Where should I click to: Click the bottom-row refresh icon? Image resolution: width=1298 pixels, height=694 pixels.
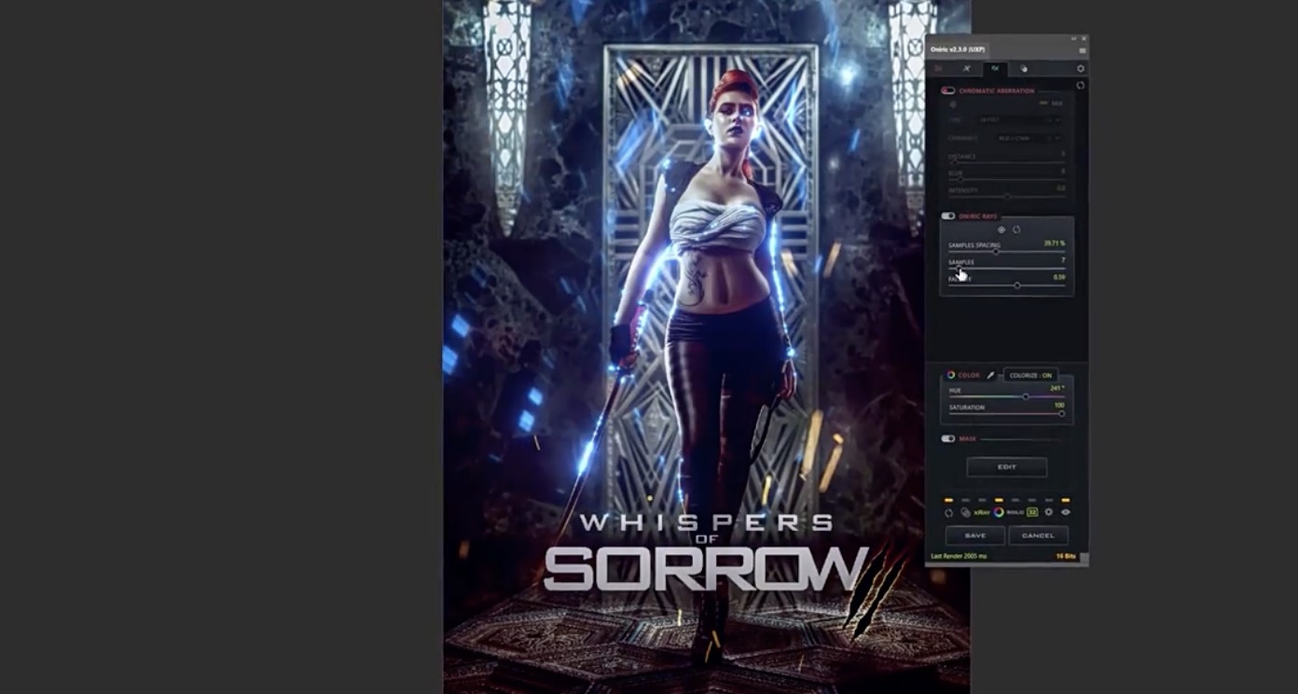[949, 512]
